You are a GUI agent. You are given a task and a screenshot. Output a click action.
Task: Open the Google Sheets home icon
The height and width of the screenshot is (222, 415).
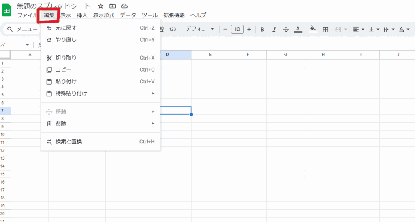[6, 10]
